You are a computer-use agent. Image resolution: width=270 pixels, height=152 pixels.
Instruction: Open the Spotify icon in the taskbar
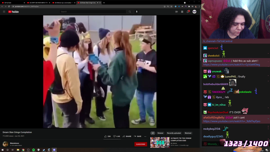click(33, 150)
